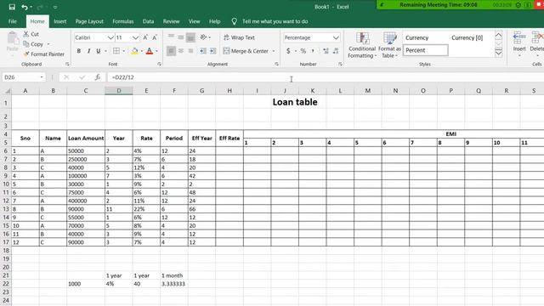Viewport: 544px width, 306px height.
Task: Open the Percentage number format dropdown
Action: [x=336, y=37]
